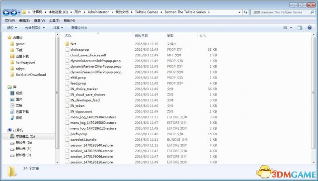Select the Net folder icon
The image size is (318, 181).
coord(68,44)
